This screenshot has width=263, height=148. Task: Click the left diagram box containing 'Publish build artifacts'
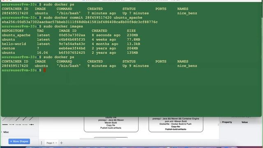coord(111,124)
